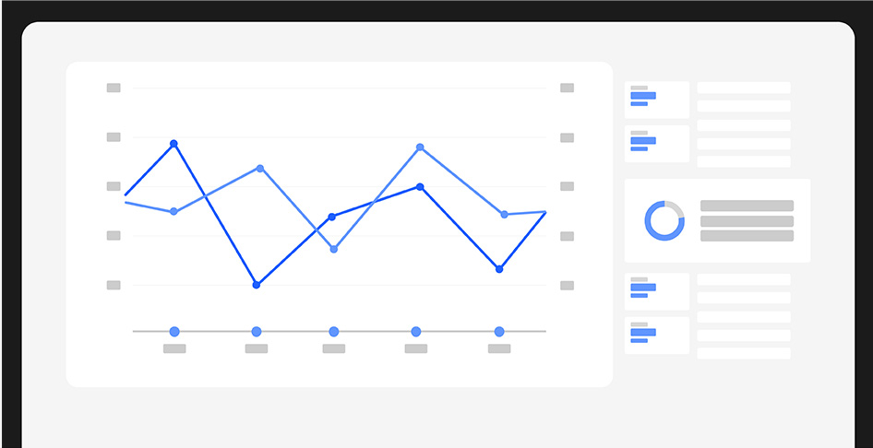873x448 pixels.
Task: Click the lowest light blue data point
Action: pos(334,249)
